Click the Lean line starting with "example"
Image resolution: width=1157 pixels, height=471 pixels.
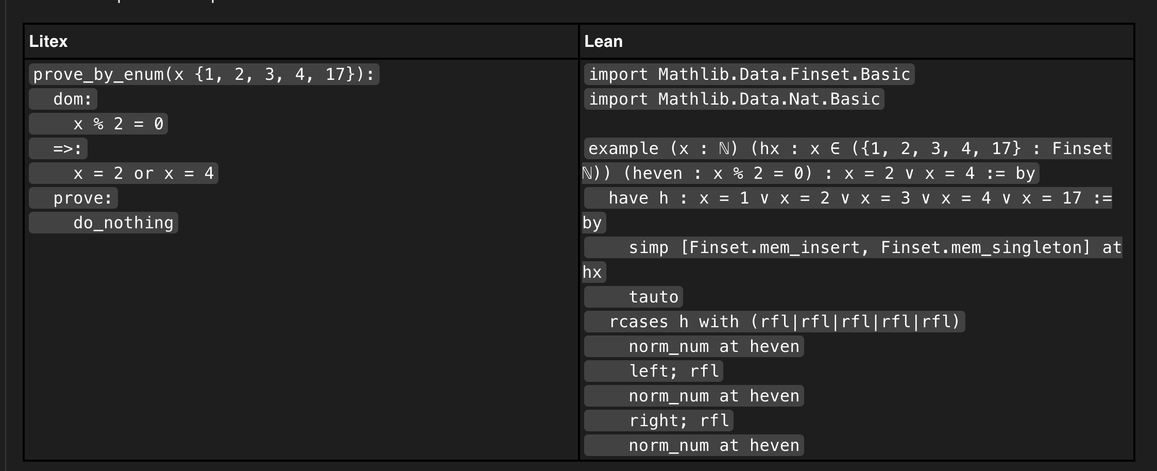848,148
